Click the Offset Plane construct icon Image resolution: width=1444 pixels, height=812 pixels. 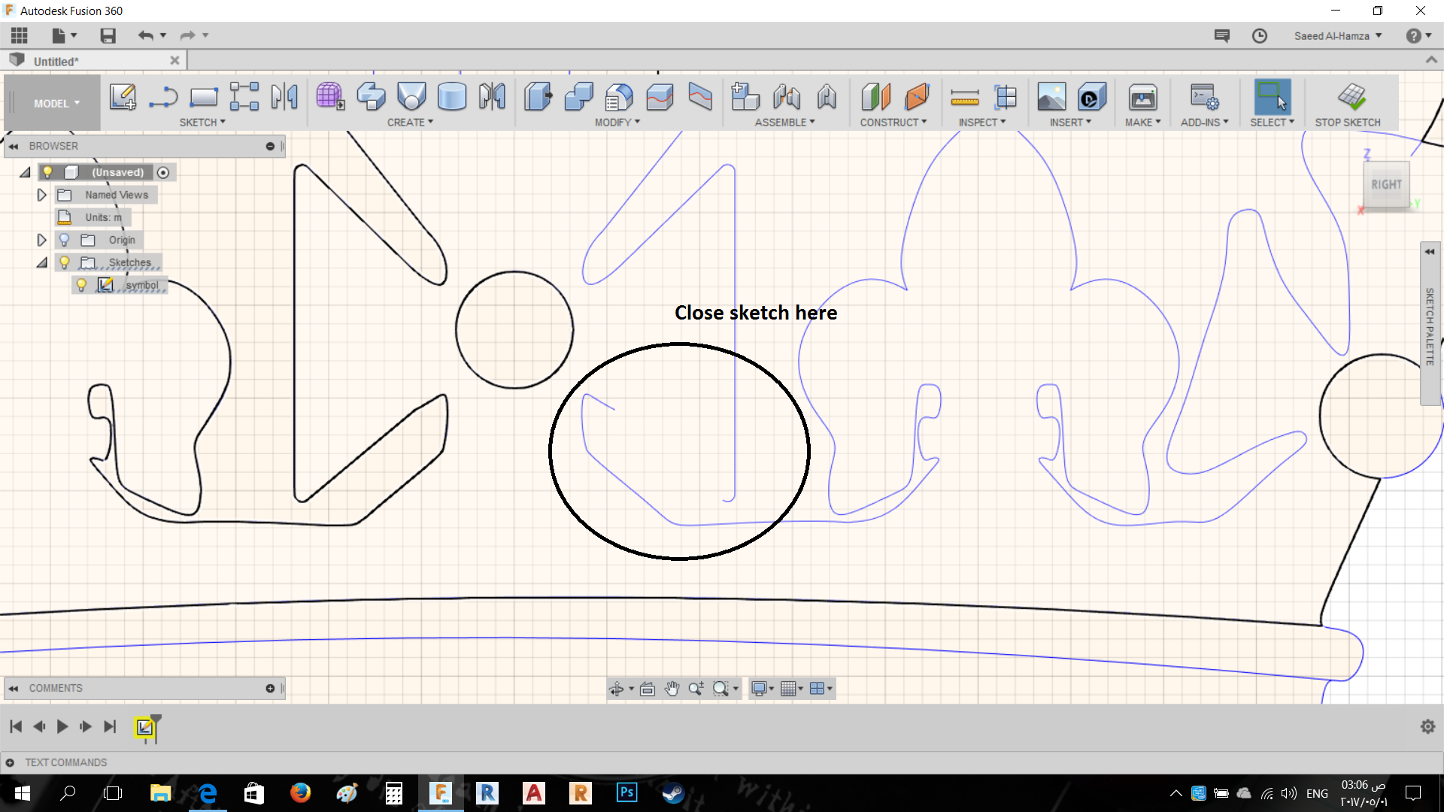(x=876, y=97)
